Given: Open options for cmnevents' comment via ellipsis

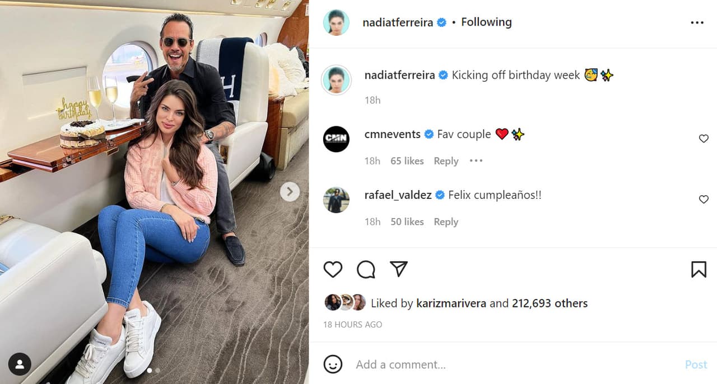Looking at the screenshot, I should tap(476, 161).
